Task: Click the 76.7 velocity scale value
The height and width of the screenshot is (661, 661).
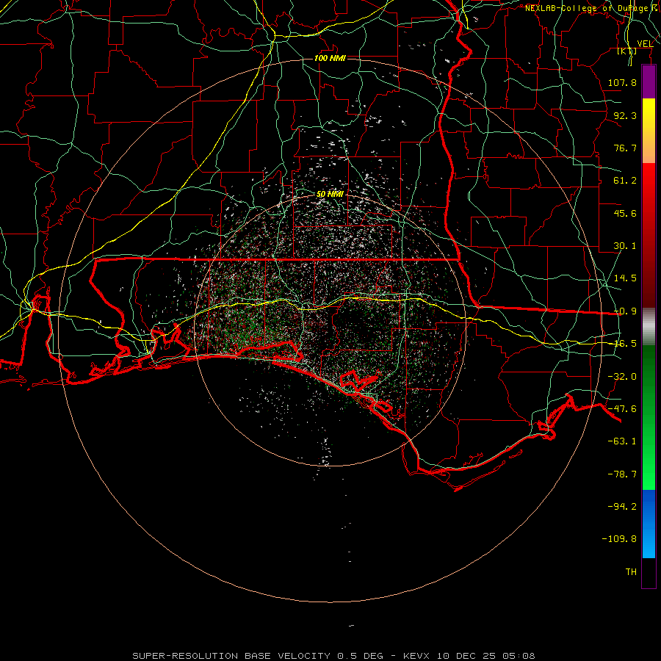Action: tap(625, 148)
